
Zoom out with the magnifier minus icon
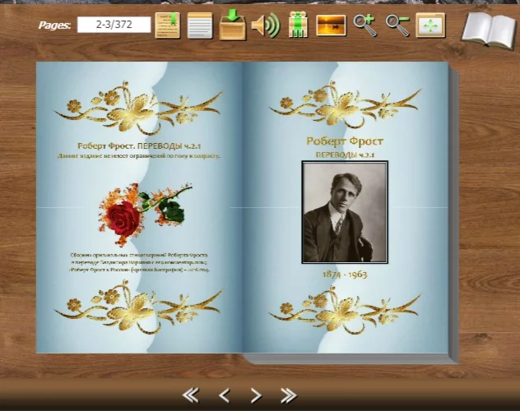[397, 25]
